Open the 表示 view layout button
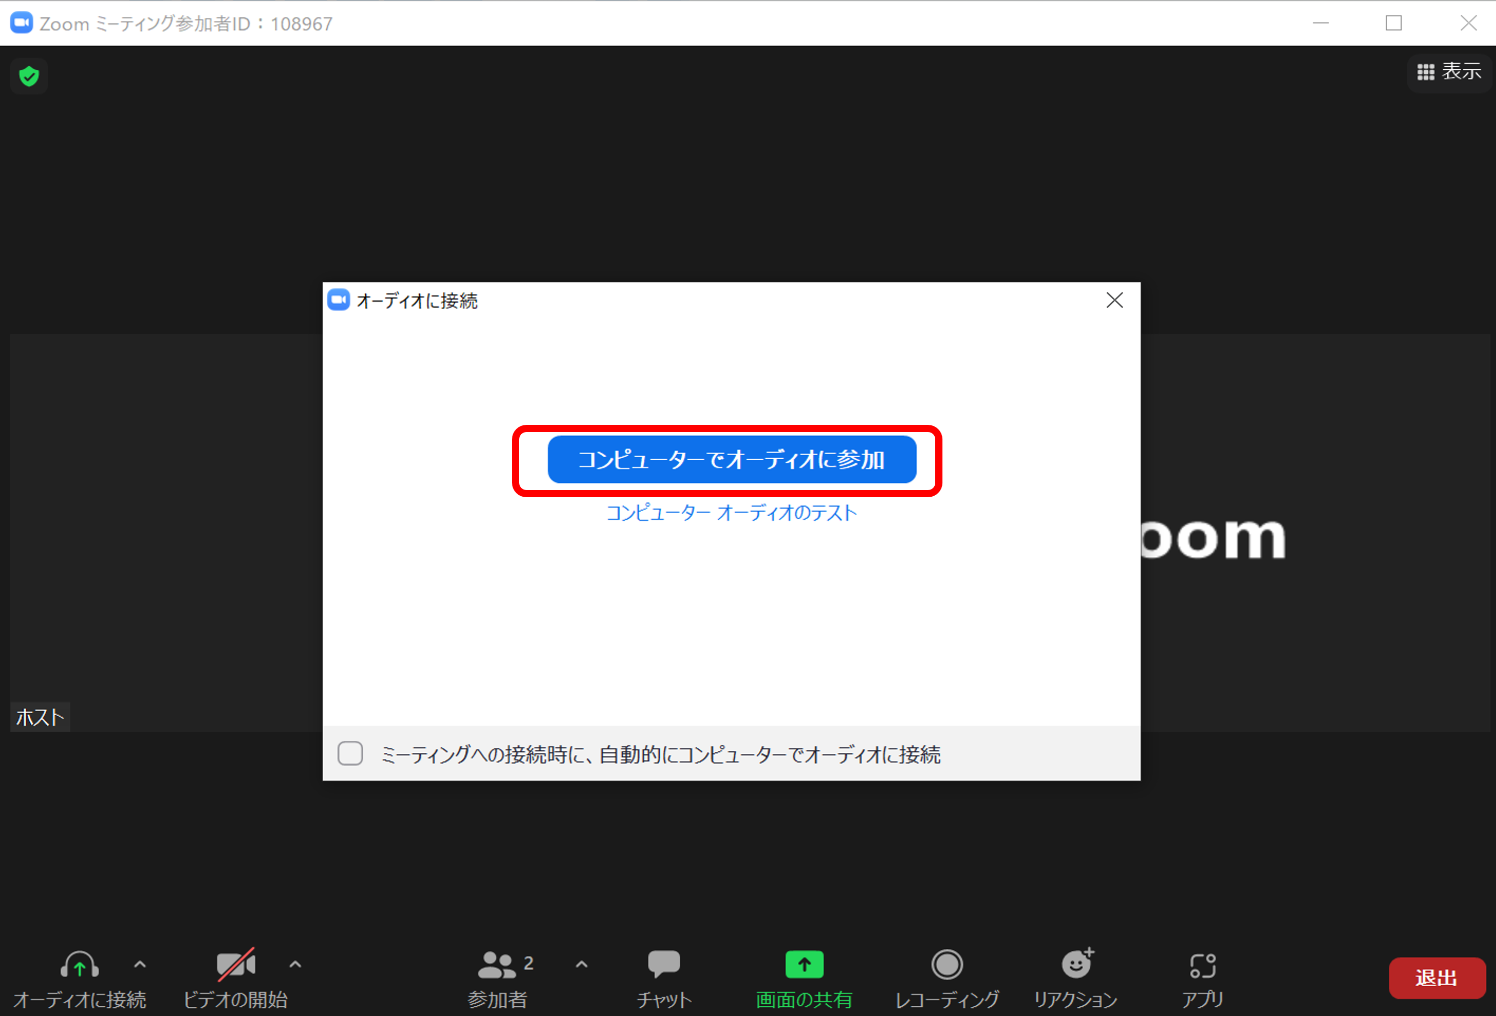Image resolution: width=1496 pixels, height=1016 pixels. point(1449,71)
